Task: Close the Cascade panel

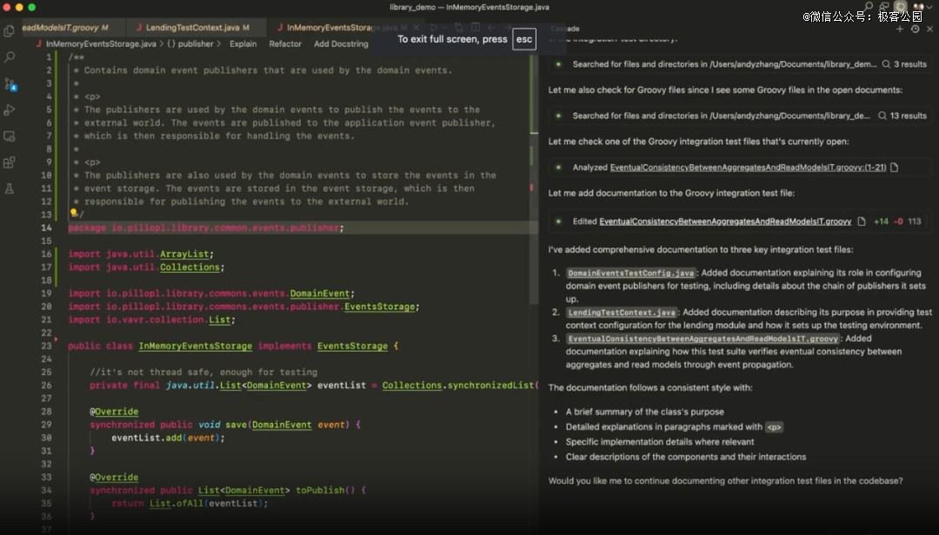Action: tap(929, 29)
